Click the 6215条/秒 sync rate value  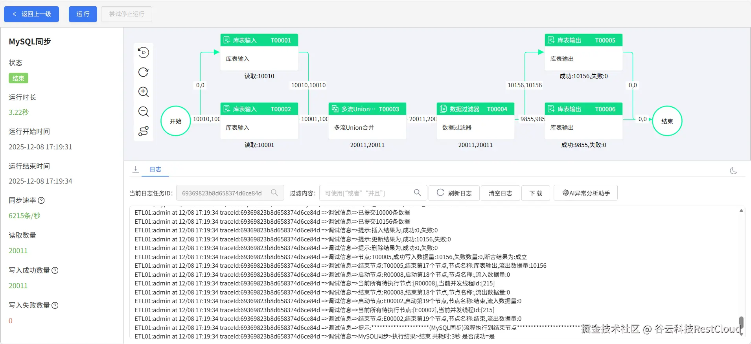[x=24, y=215]
